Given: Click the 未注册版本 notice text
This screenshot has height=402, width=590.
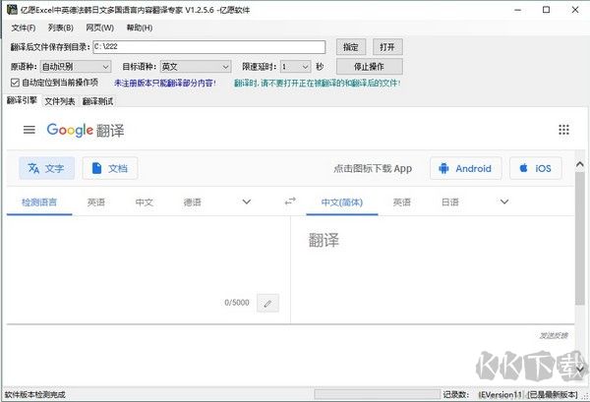Looking at the screenshot, I should pos(165,83).
